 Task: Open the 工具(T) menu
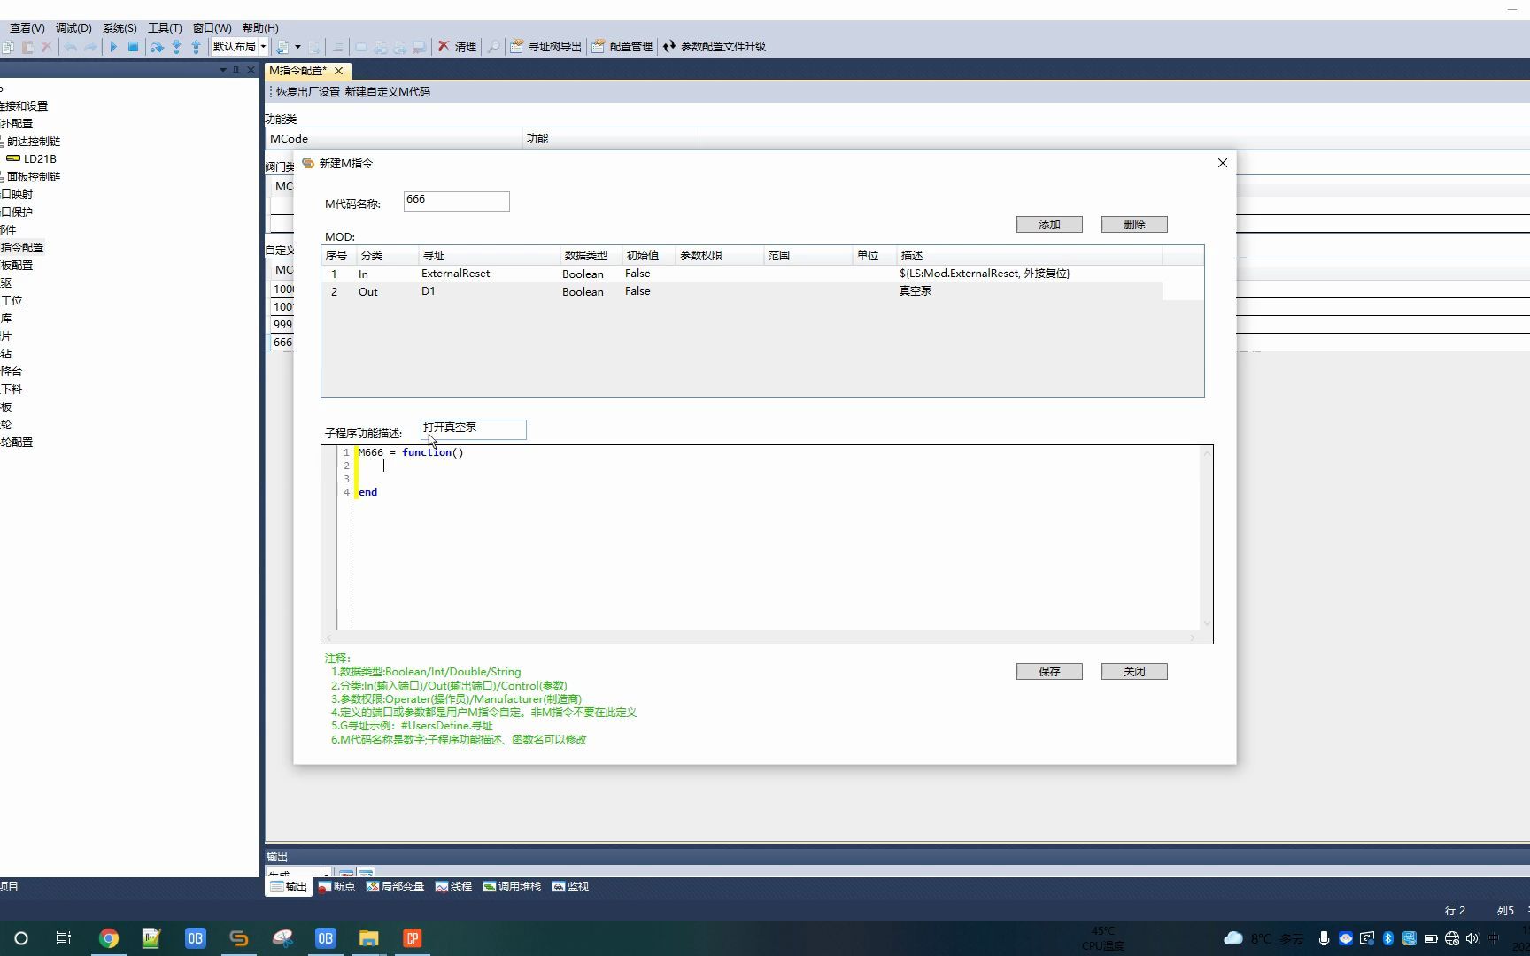click(165, 27)
